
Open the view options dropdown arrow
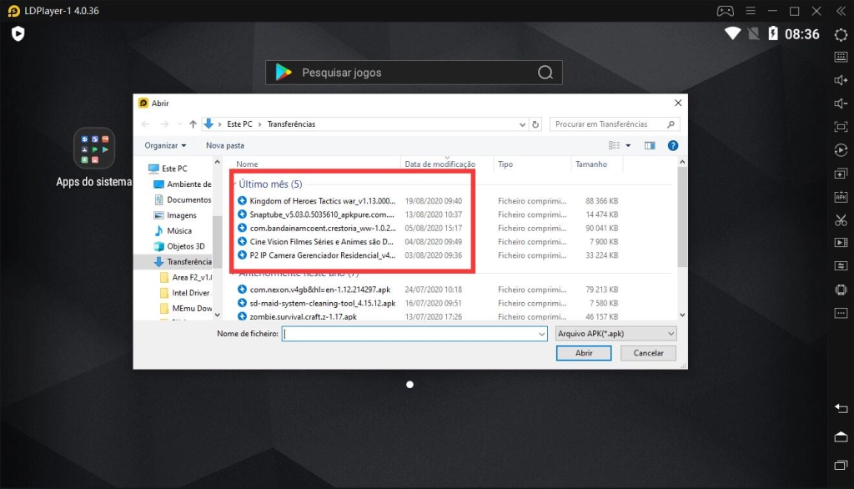[629, 145]
